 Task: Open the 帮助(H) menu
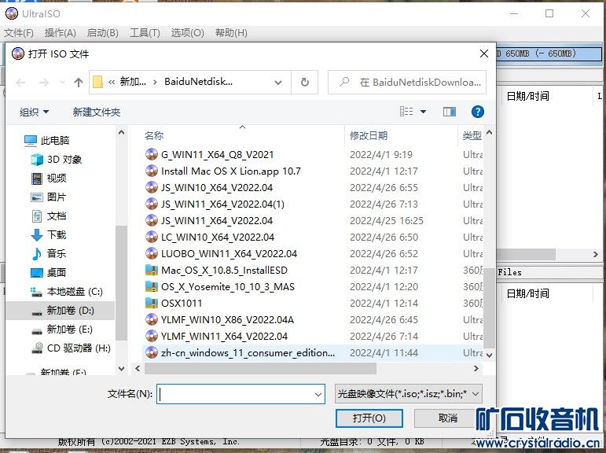231,33
